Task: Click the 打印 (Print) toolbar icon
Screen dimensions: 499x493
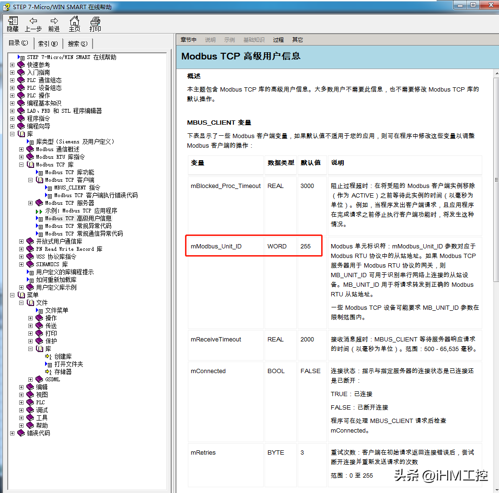Action: click(x=95, y=21)
